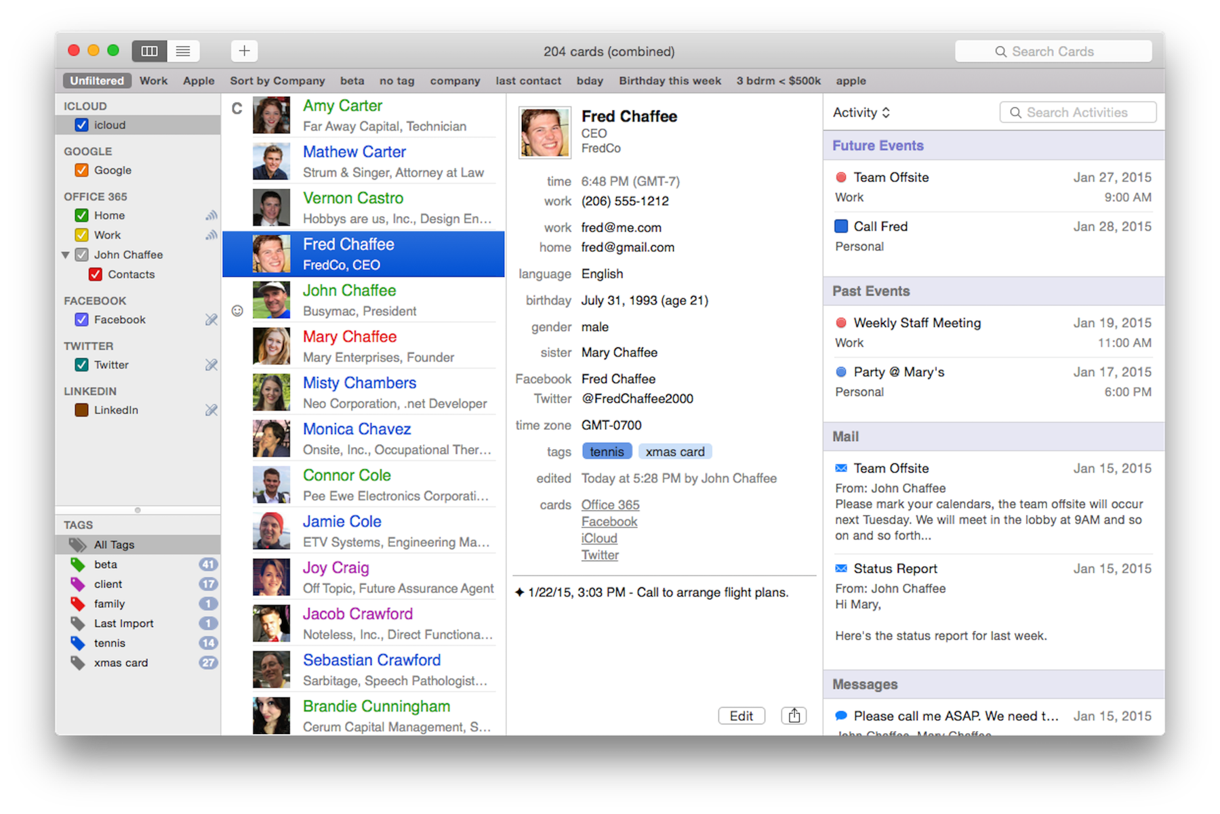Switch to the Birthday this week filter
The image size is (1220, 814).
[670, 81]
